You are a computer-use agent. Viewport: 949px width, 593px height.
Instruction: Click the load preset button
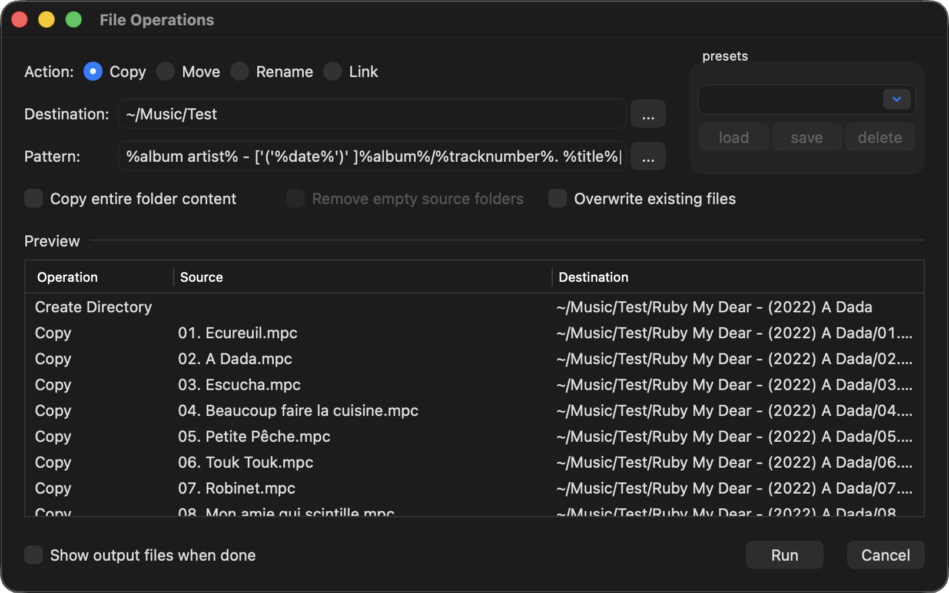(x=734, y=138)
